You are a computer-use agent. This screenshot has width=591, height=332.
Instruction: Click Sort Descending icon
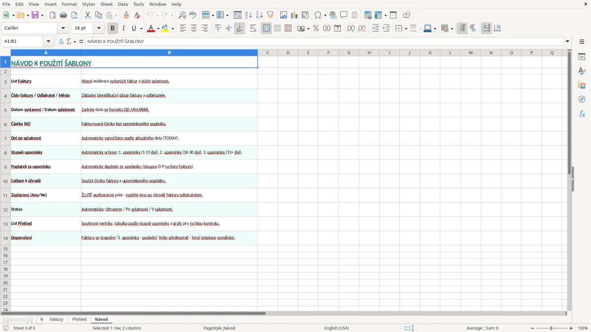tap(259, 15)
